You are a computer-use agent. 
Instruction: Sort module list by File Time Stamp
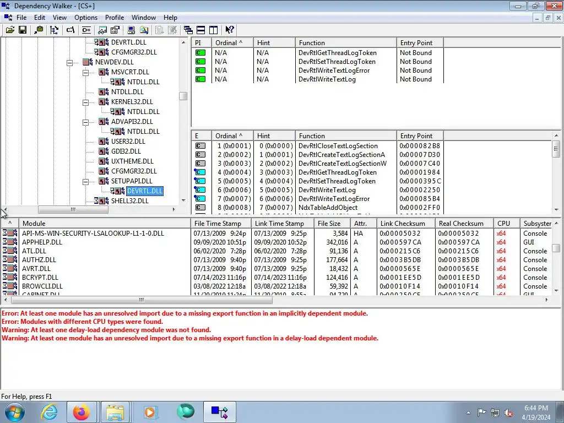pos(221,224)
